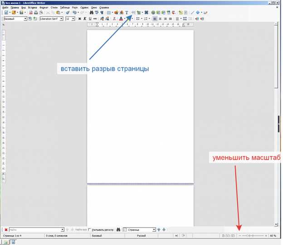
Task: Click the Clear Direct Formatting icon
Action: [114, 19]
